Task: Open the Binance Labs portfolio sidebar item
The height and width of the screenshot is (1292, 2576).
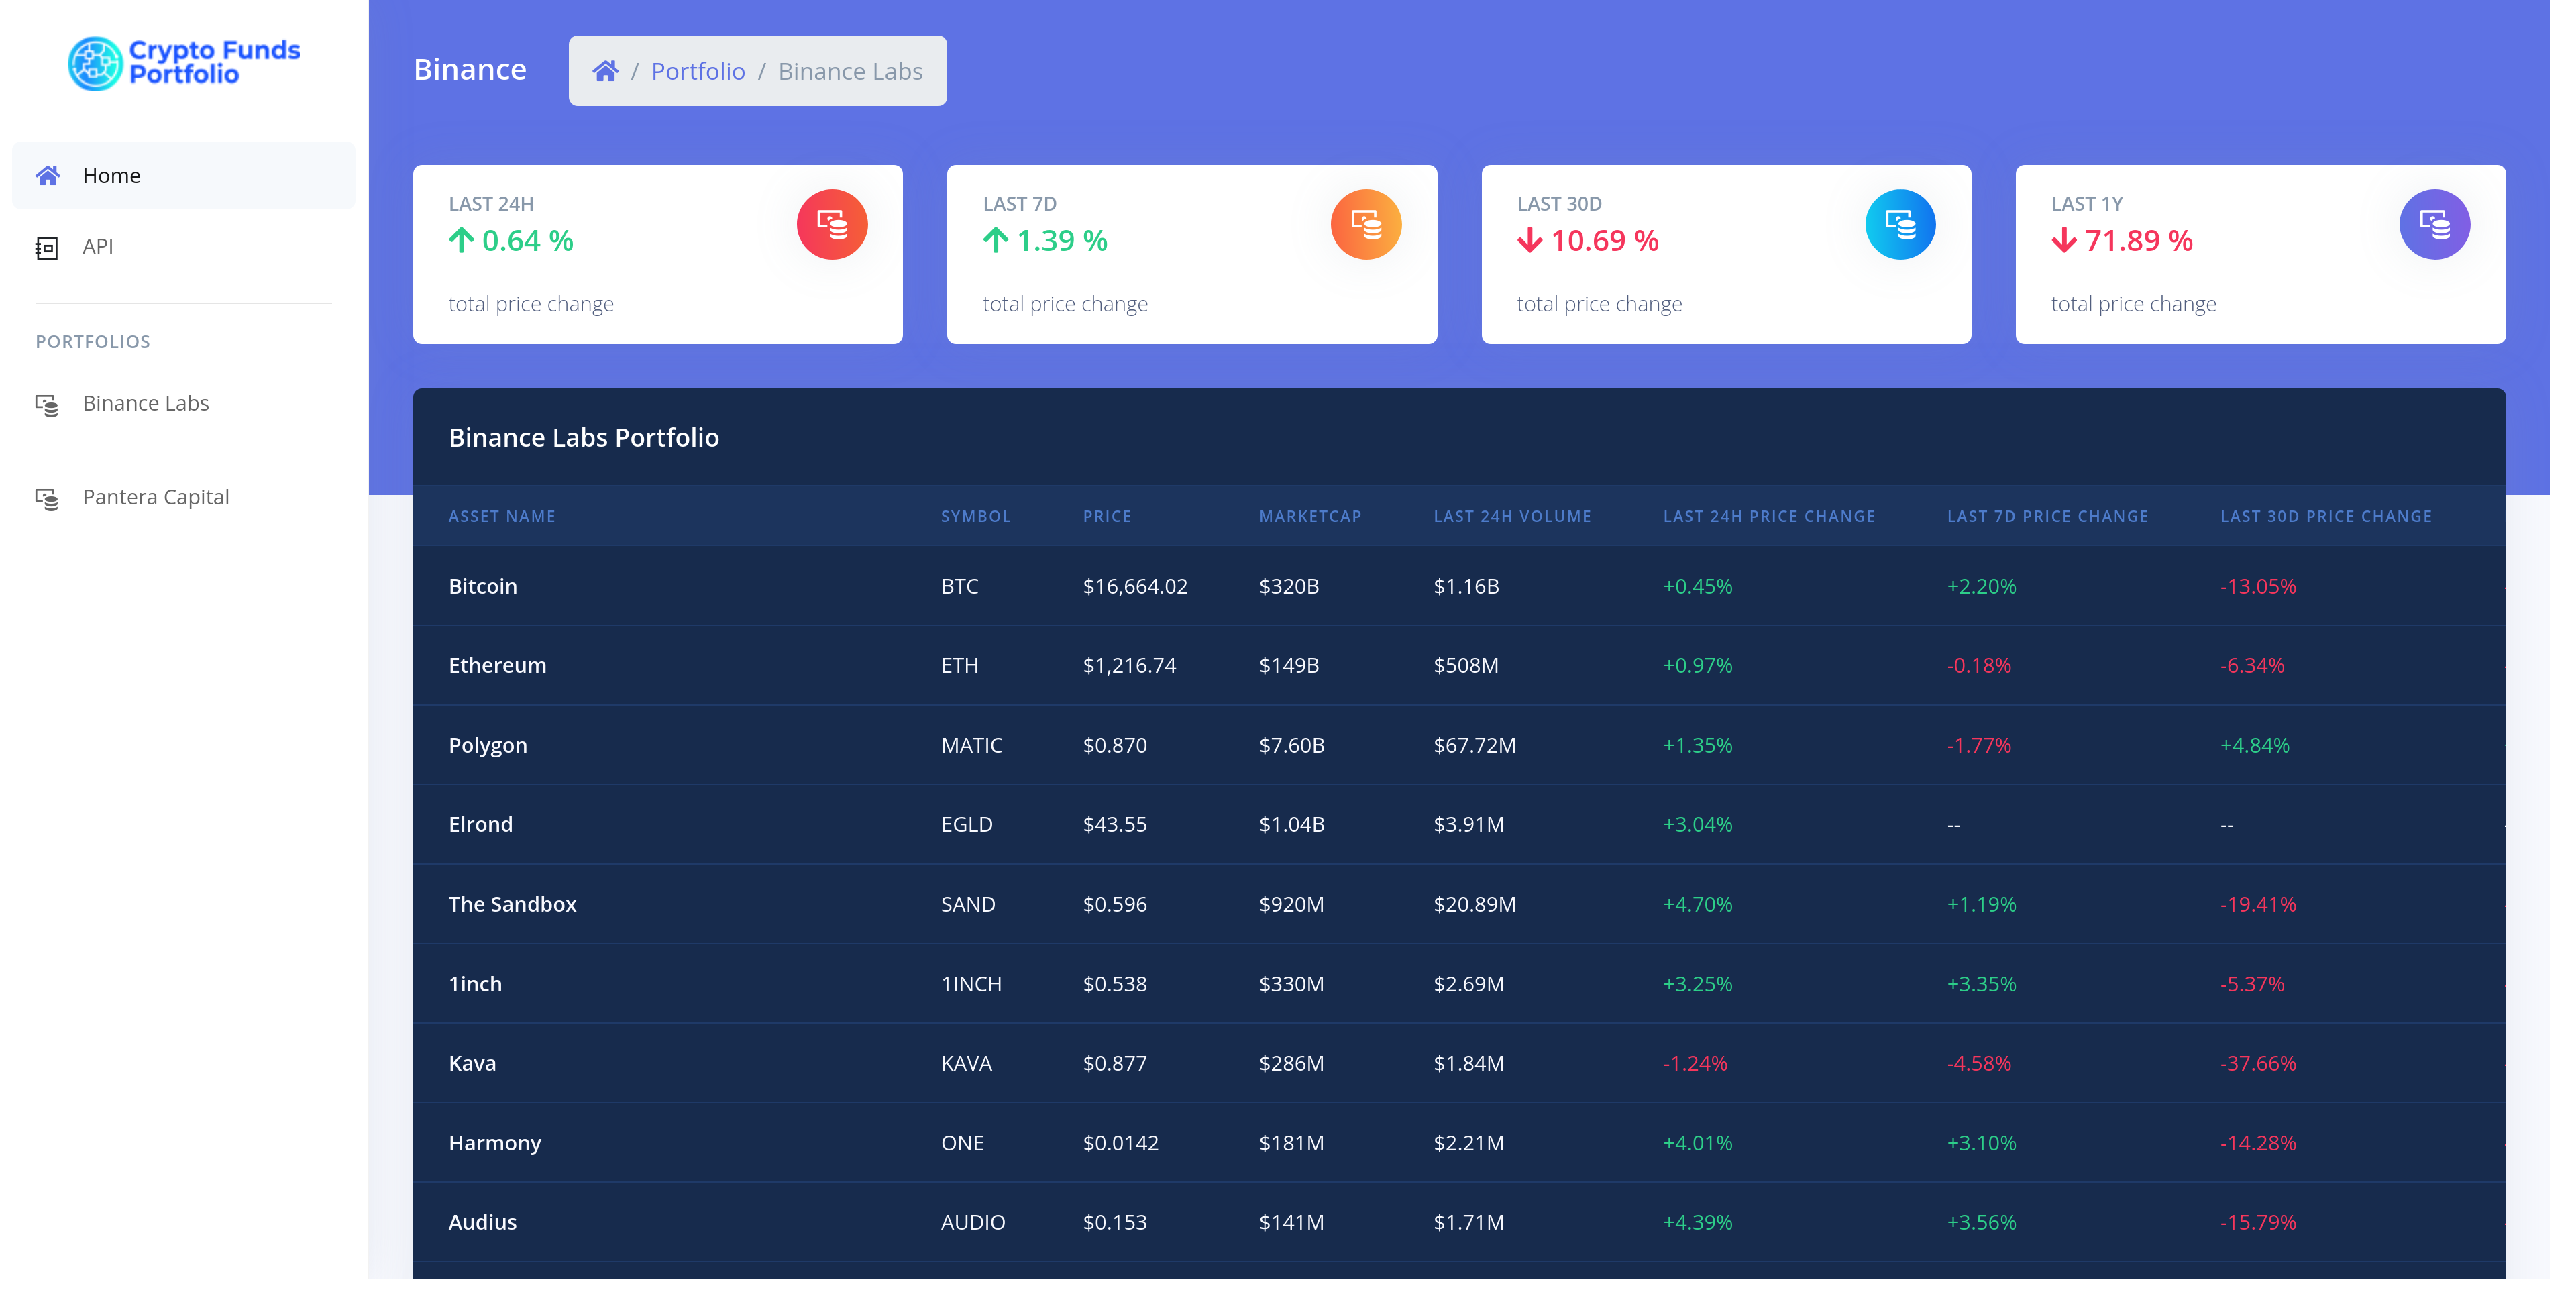Action: pyautogui.click(x=146, y=403)
